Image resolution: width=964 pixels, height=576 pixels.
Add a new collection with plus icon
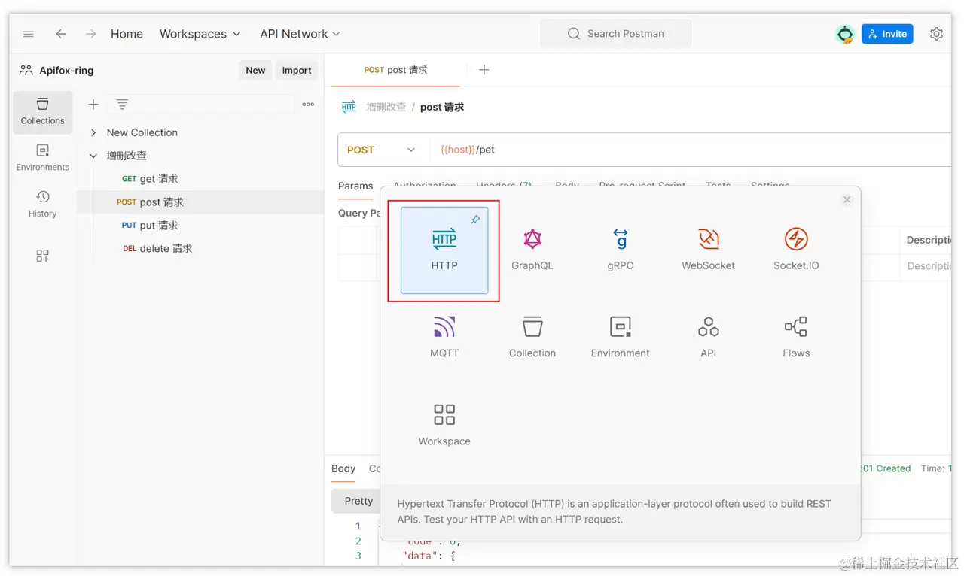pos(93,105)
